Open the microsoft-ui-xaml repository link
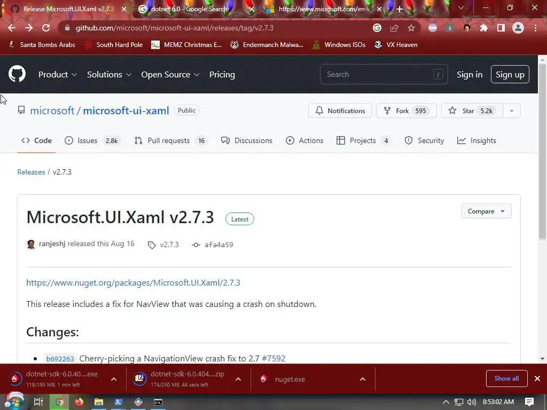 pyautogui.click(x=126, y=111)
